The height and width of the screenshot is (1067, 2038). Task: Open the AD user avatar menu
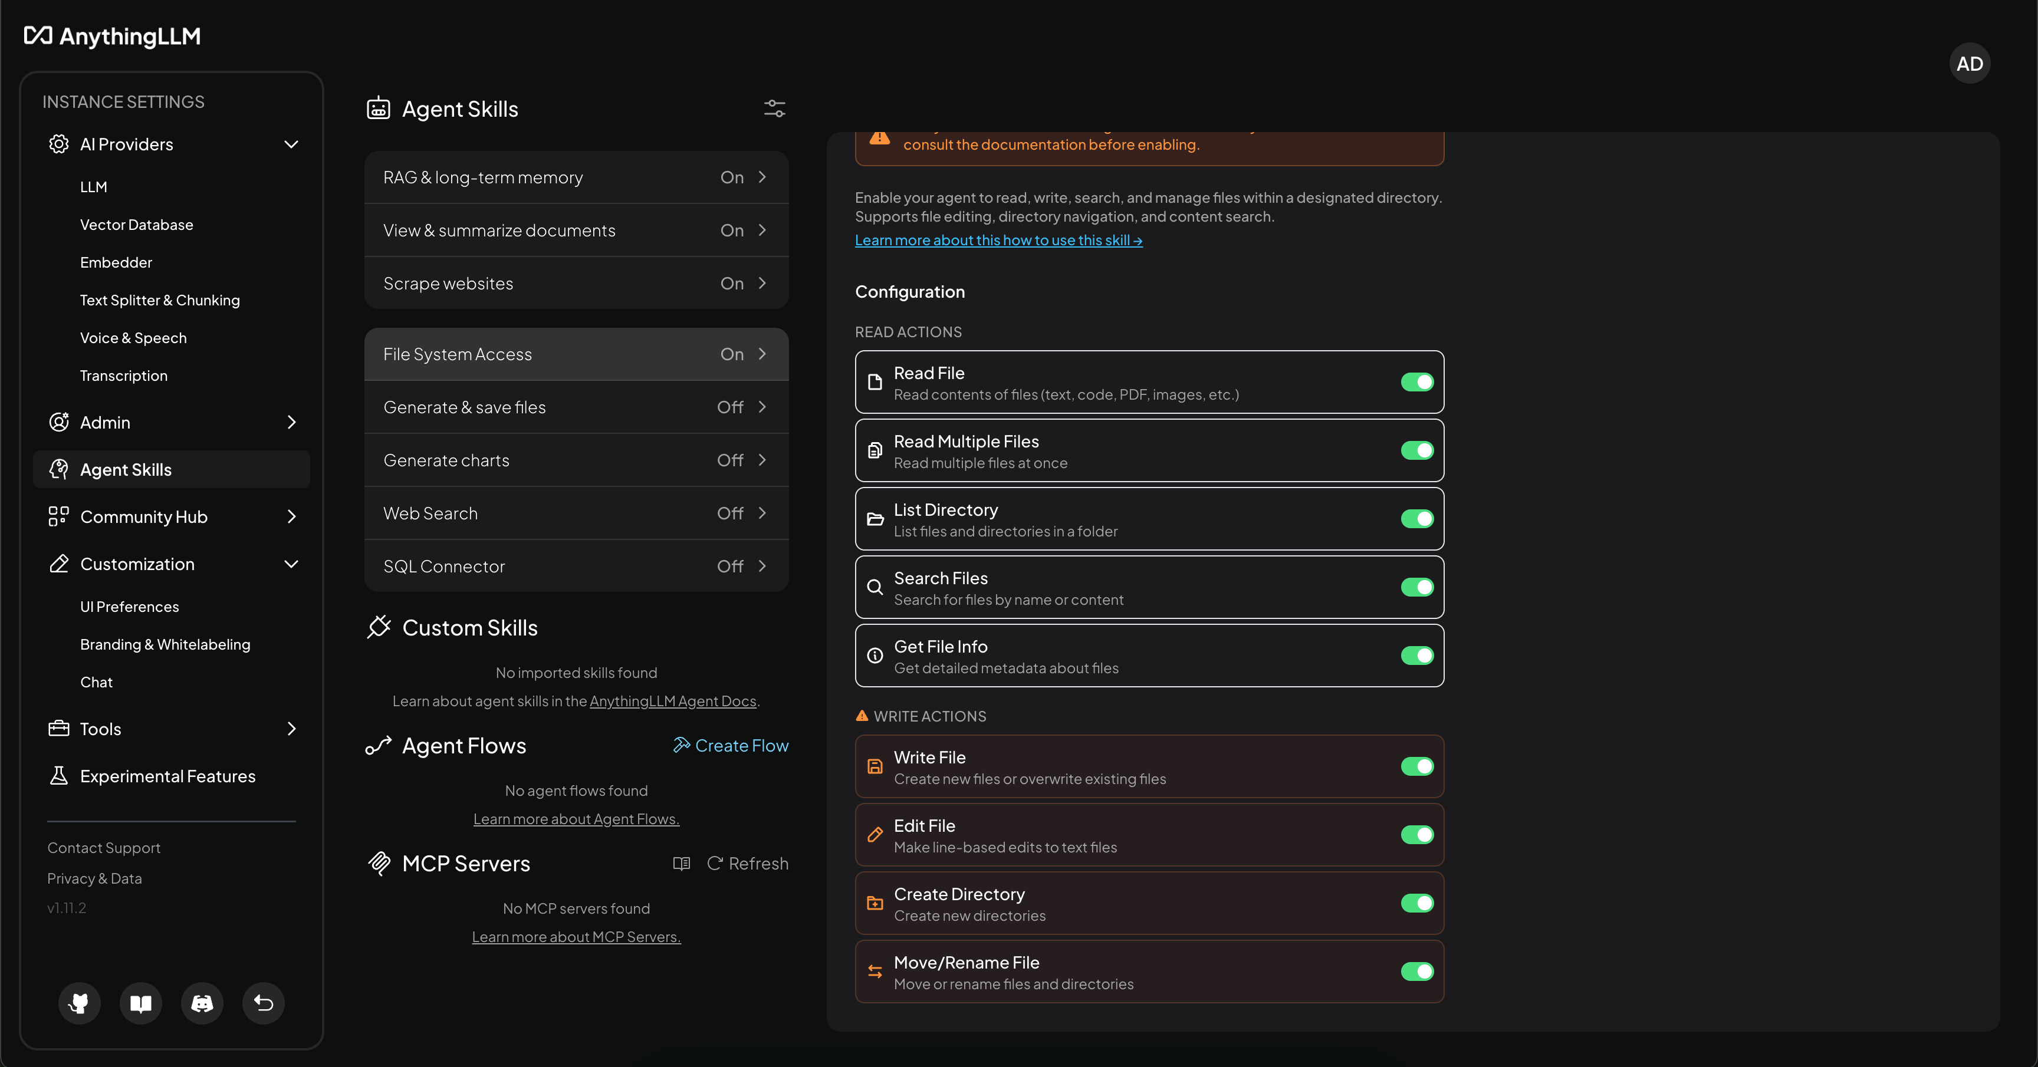[1970, 63]
